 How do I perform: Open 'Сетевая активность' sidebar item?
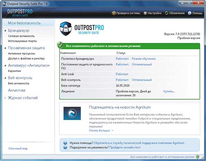21,36
